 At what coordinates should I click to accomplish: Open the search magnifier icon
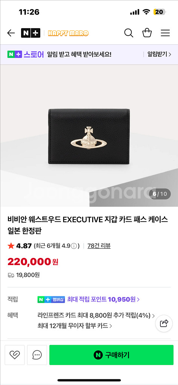[x=129, y=33]
